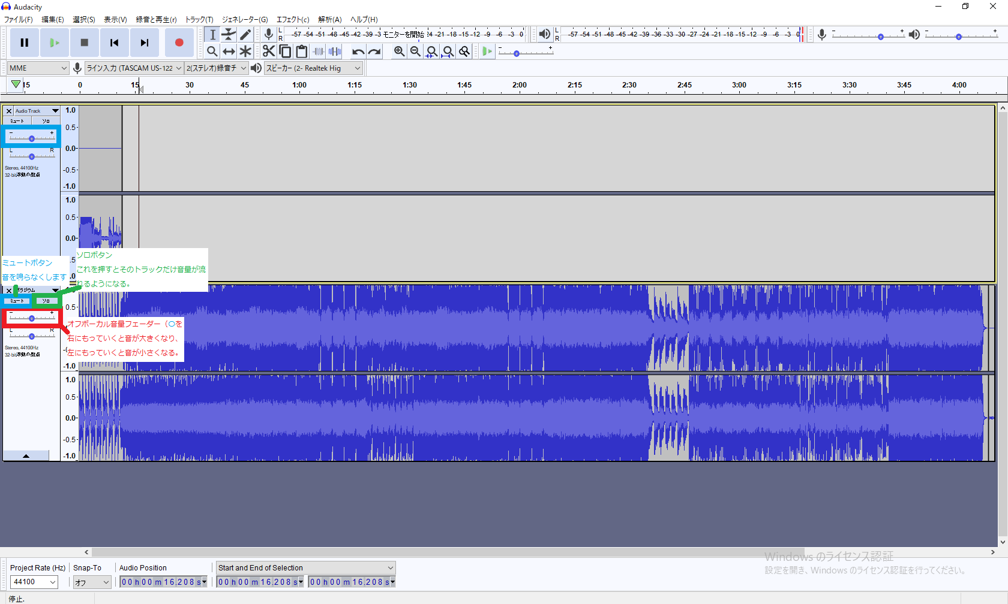The width and height of the screenshot is (1008, 604).
Task: Pause playback with the Pause button
Action: (25, 43)
